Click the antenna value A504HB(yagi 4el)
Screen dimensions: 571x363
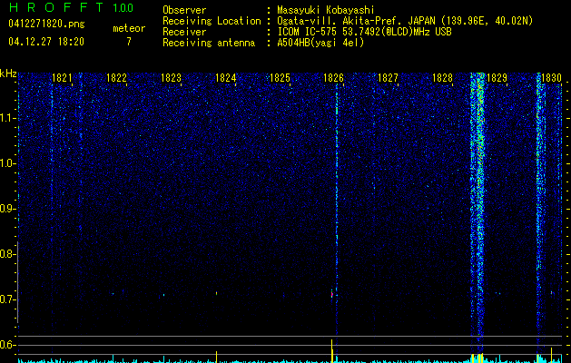[x=320, y=43]
